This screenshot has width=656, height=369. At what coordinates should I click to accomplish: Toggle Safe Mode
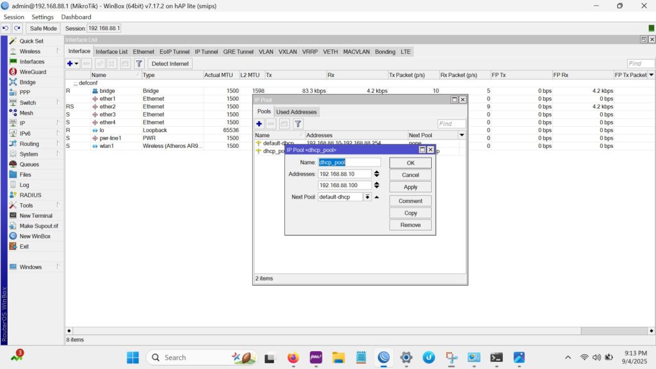point(43,28)
